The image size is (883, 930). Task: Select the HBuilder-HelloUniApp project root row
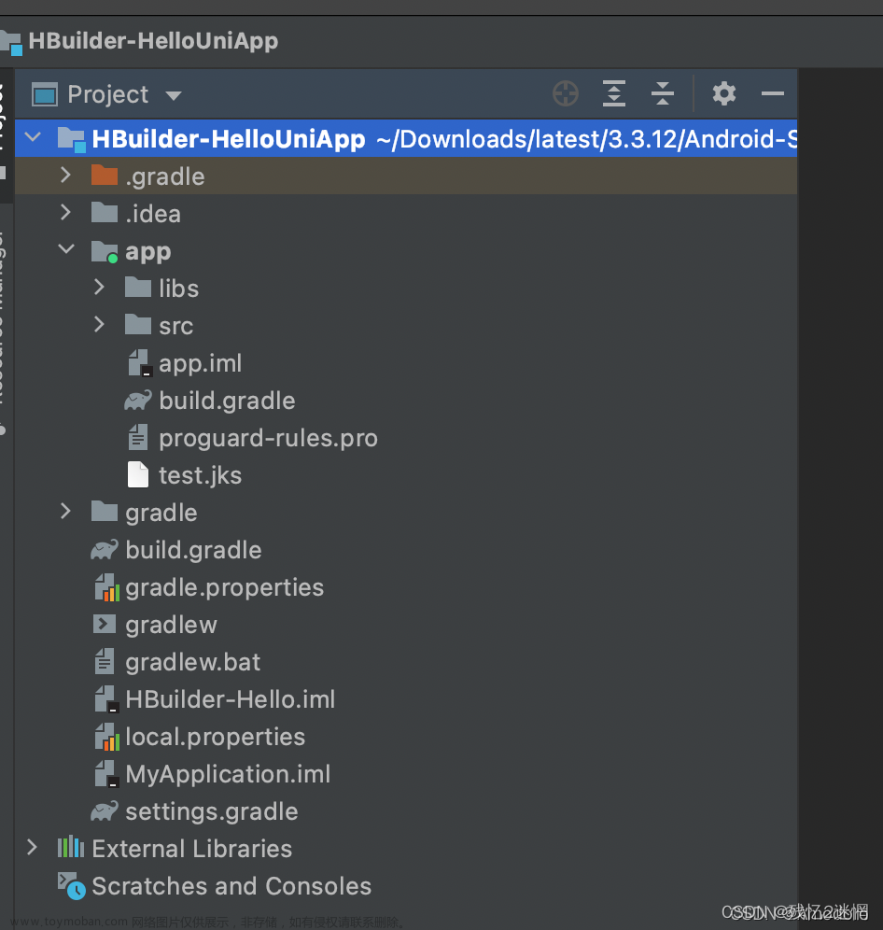[406, 138]
